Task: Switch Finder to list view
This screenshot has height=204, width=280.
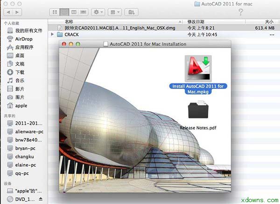Action: click(64, 12)
